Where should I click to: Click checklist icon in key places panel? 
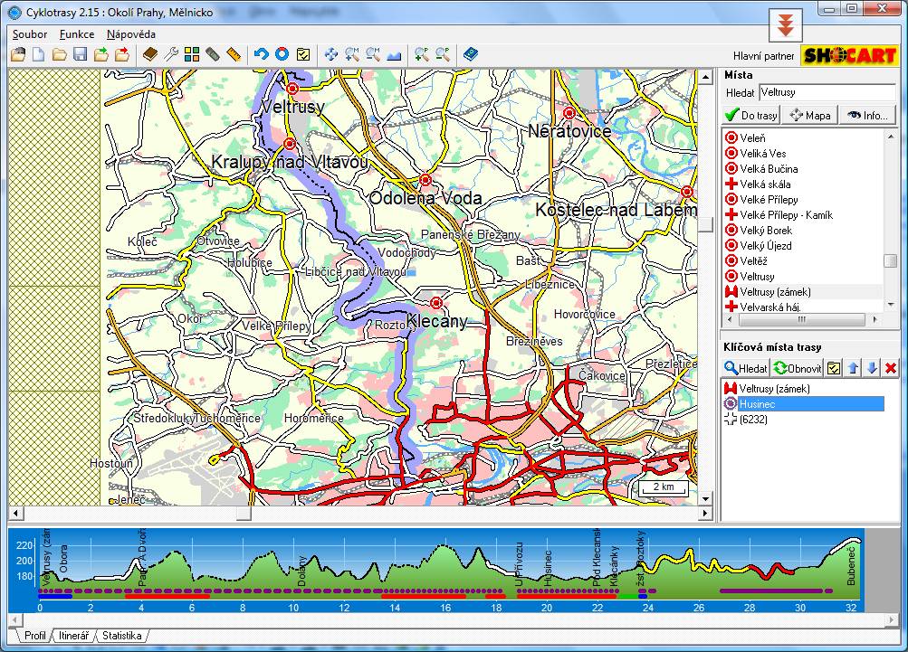834,368
